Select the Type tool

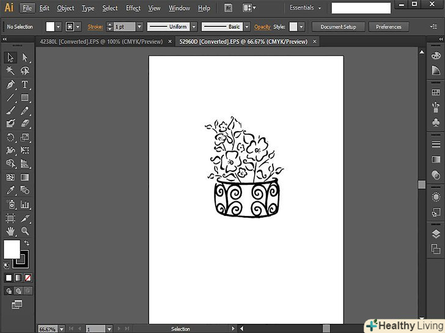click(x=25, y=84)
